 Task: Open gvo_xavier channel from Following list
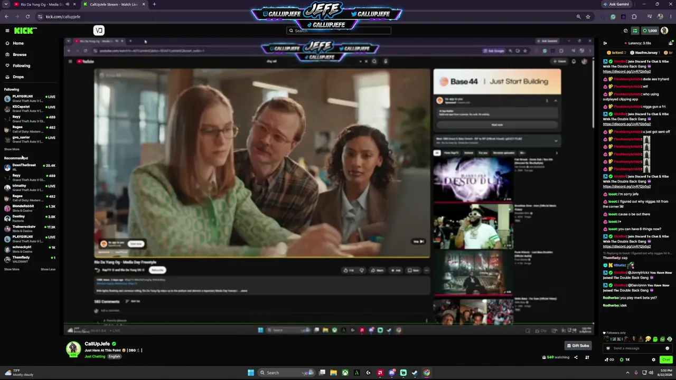click(30, 139)
